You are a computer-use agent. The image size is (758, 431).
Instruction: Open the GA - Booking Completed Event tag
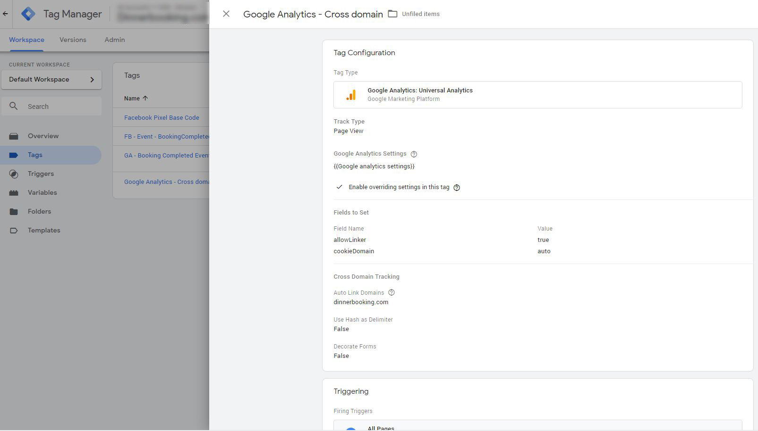166,156
